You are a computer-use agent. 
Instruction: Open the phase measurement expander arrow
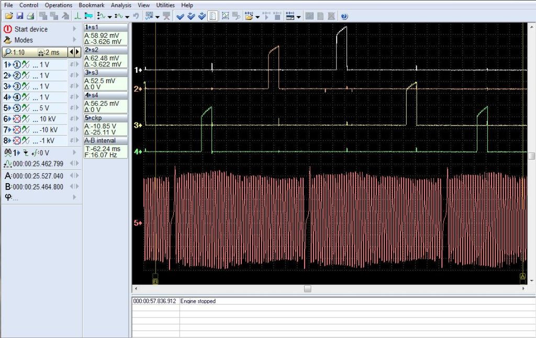click(75, 197)
